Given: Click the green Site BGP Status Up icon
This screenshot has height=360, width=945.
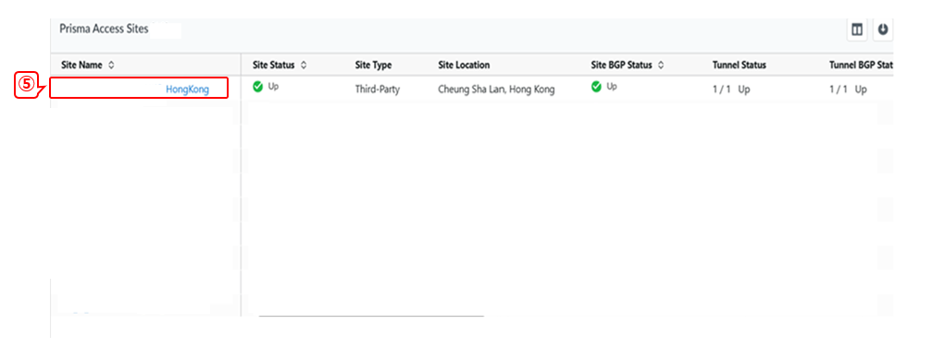Looking at the screenshot, I should click(597, 87).
